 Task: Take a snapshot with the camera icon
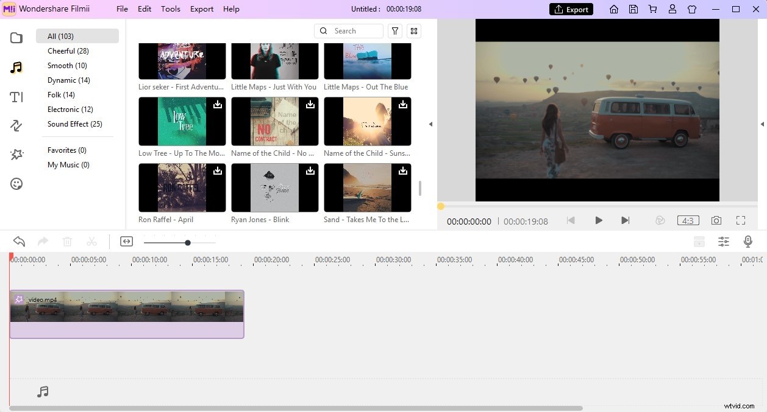[x=716, y=220]
